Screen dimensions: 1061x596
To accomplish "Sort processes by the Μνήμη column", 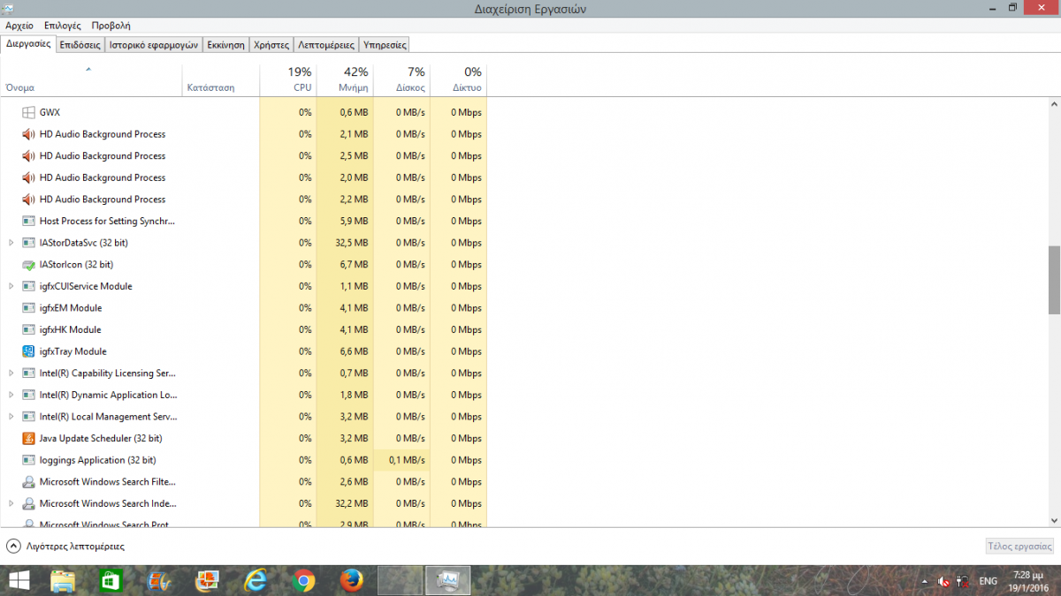I will tap(345, 79).
